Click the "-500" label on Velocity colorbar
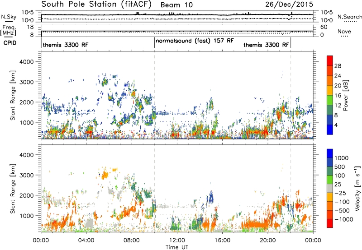The height and width of the screenshot is (250, 362). click(342, 211)
